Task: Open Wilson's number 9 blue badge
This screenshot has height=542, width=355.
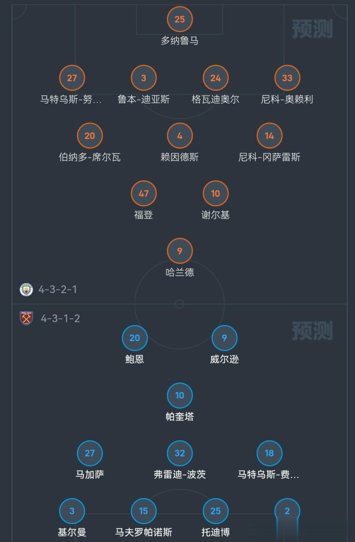Action: click(x=224, y=338)
